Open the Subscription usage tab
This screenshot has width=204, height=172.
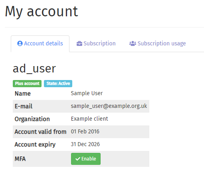(x=158, y=43)
